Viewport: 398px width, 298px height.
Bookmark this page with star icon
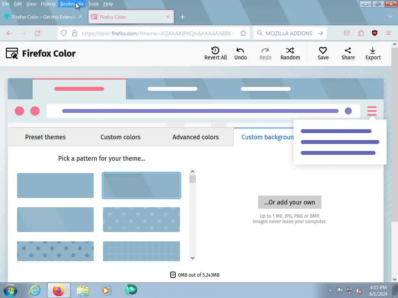coord(243,33)
